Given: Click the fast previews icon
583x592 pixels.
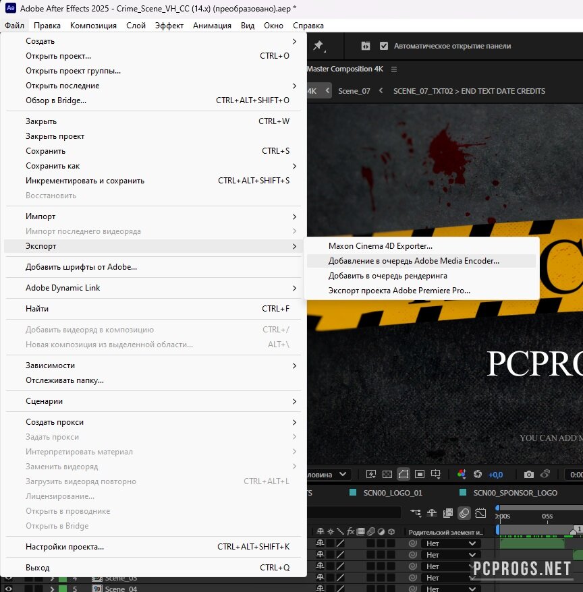Looking at the screenshot, I should click(370, 475).
